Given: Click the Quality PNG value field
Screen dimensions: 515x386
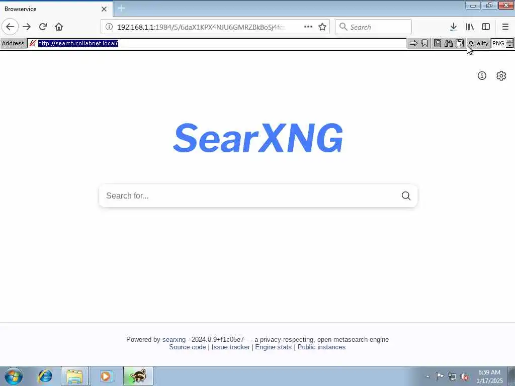Looking at the screenshot, I should point(498,43).
